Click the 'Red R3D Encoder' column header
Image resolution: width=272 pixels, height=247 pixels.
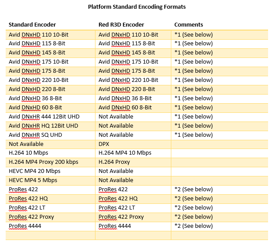(x=121, y=25)
